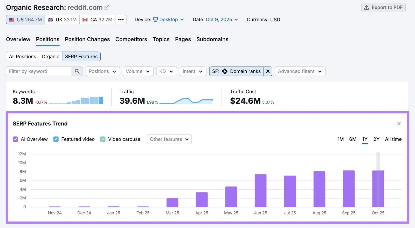Open the more countries ellipsis menu
This screenshot has height=228, width=415.
tap(121, 19)
